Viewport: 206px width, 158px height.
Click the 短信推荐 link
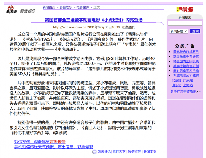click(x=134, y=152)
